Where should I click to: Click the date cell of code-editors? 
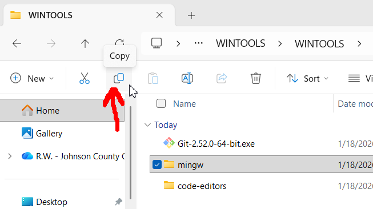click(x=355, y=186)
